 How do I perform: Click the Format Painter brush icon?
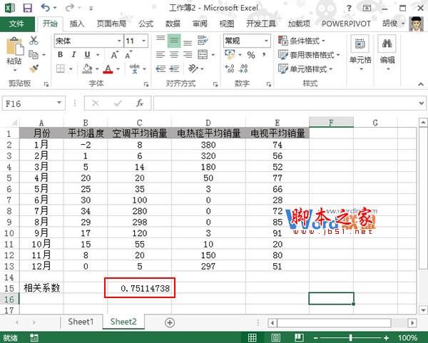34,68
